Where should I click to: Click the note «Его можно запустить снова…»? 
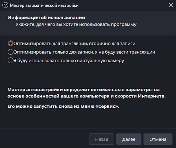63,106
